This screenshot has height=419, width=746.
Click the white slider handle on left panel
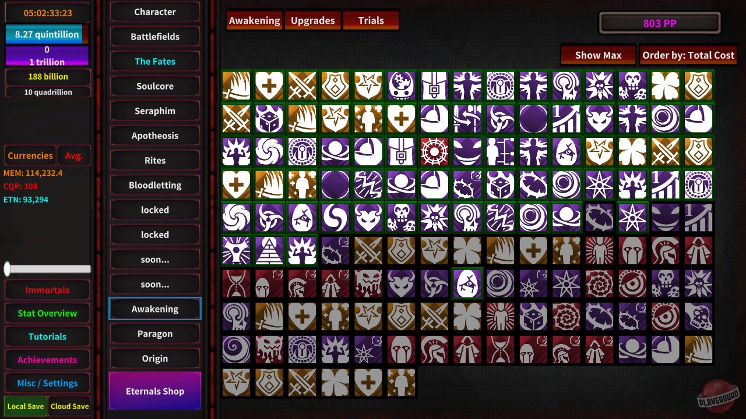pos(7,269)
